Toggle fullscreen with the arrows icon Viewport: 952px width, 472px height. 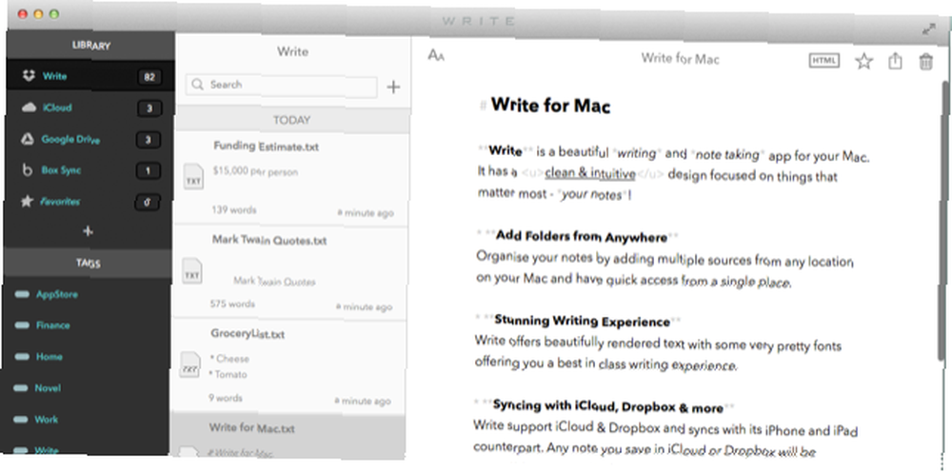[929, 29]
